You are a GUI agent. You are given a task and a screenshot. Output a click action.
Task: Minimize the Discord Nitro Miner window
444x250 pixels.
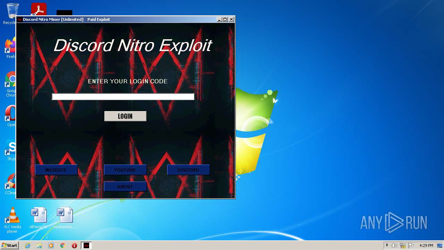tap(219, 19)
